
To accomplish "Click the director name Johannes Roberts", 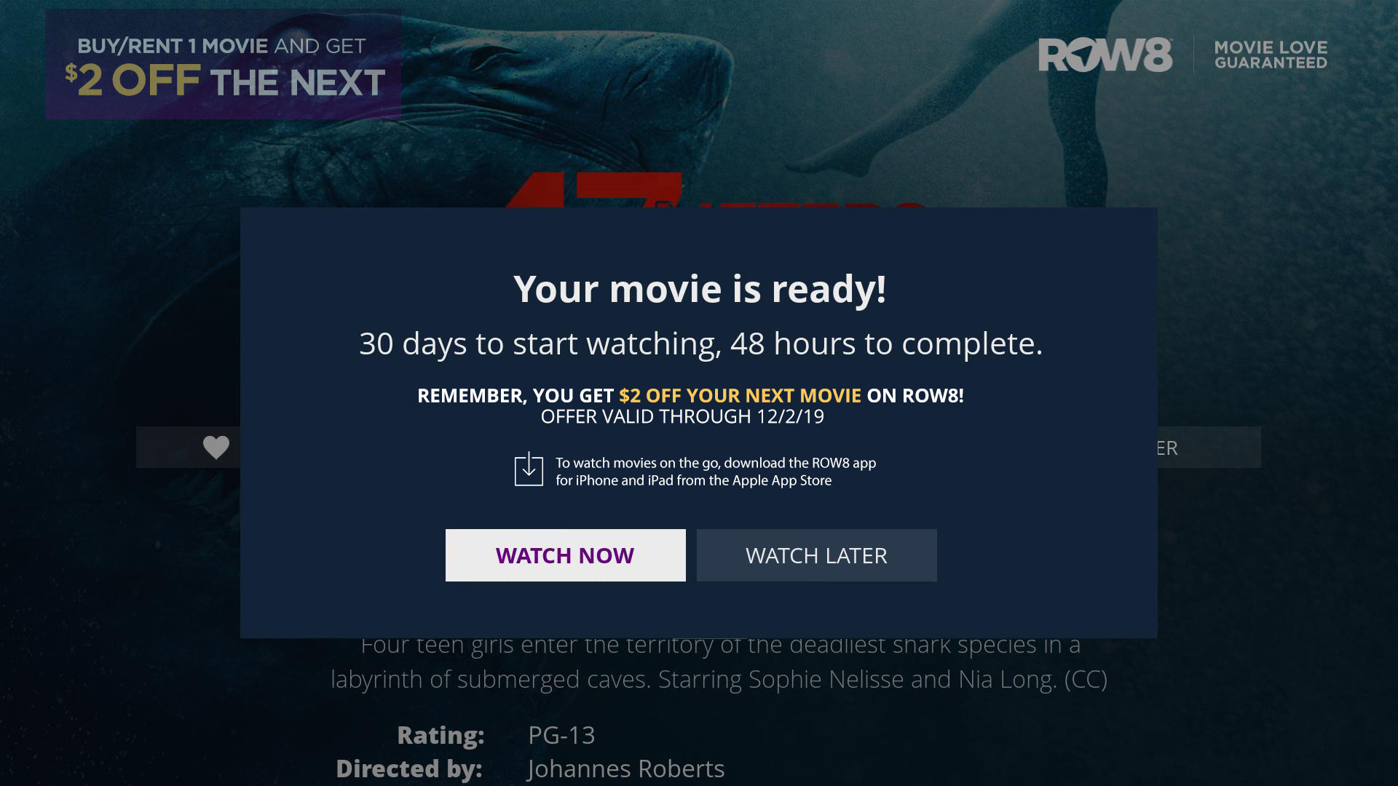I will click(626, 769).
